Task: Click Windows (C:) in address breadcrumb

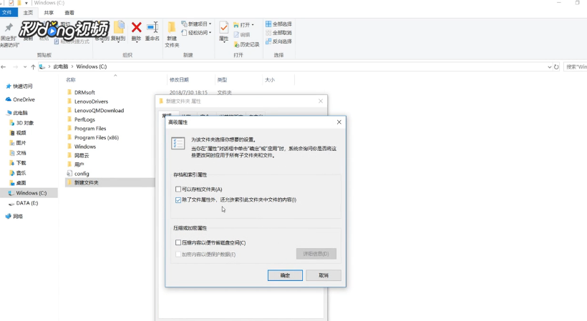Action: tap(92, 66)
